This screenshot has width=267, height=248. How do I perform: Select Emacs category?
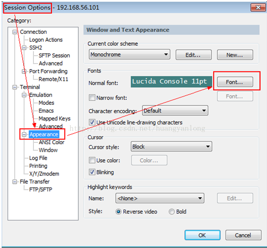click(x=46, y=111)
